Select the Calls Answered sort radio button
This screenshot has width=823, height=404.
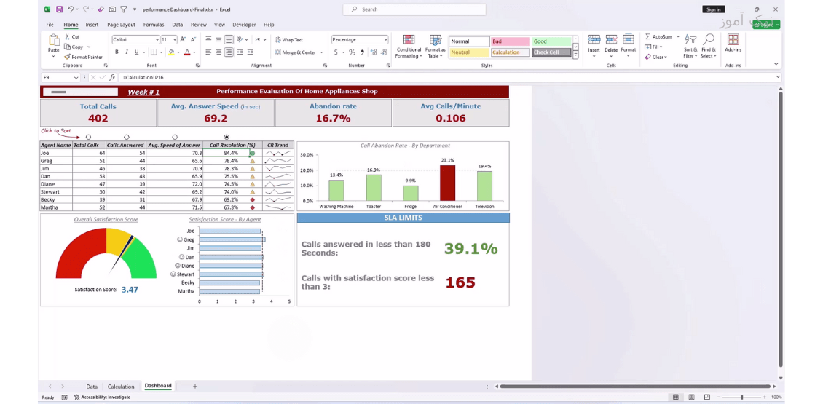pos(127,137)
